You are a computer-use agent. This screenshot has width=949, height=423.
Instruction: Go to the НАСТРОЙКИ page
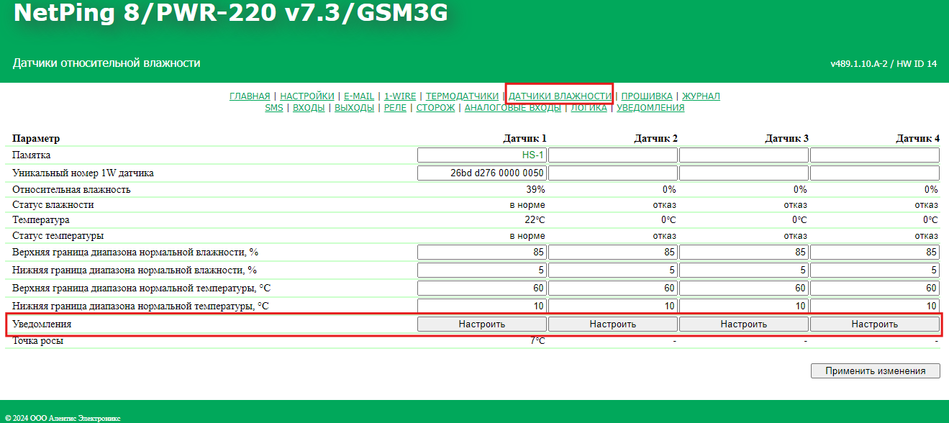tap(307, 96)
